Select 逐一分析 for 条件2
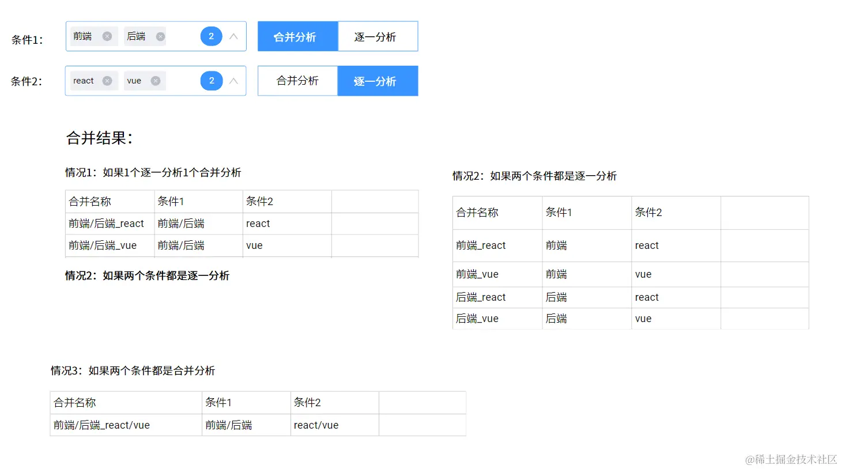 click(x=378, y=81)
